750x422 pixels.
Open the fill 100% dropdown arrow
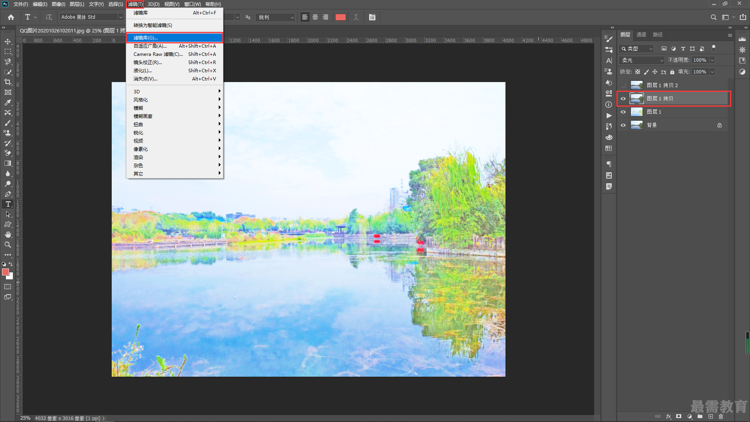[712, 72]
